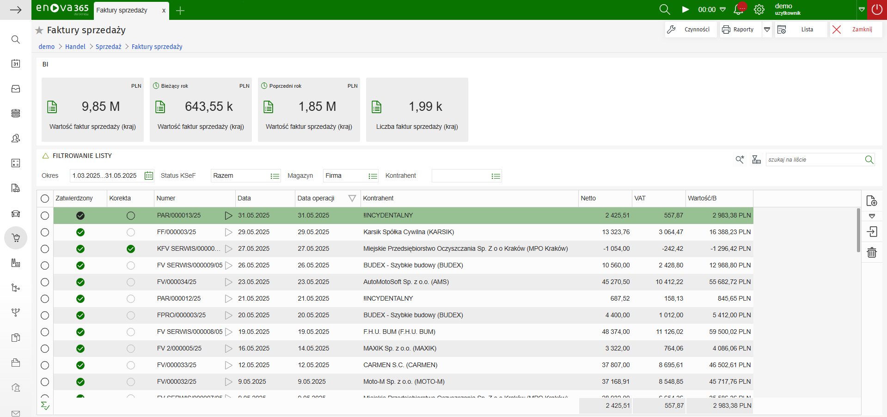The height and width of the screenshot is (417, 887).
Task: Open the notifications bell icon
Action: pos(739,10)
